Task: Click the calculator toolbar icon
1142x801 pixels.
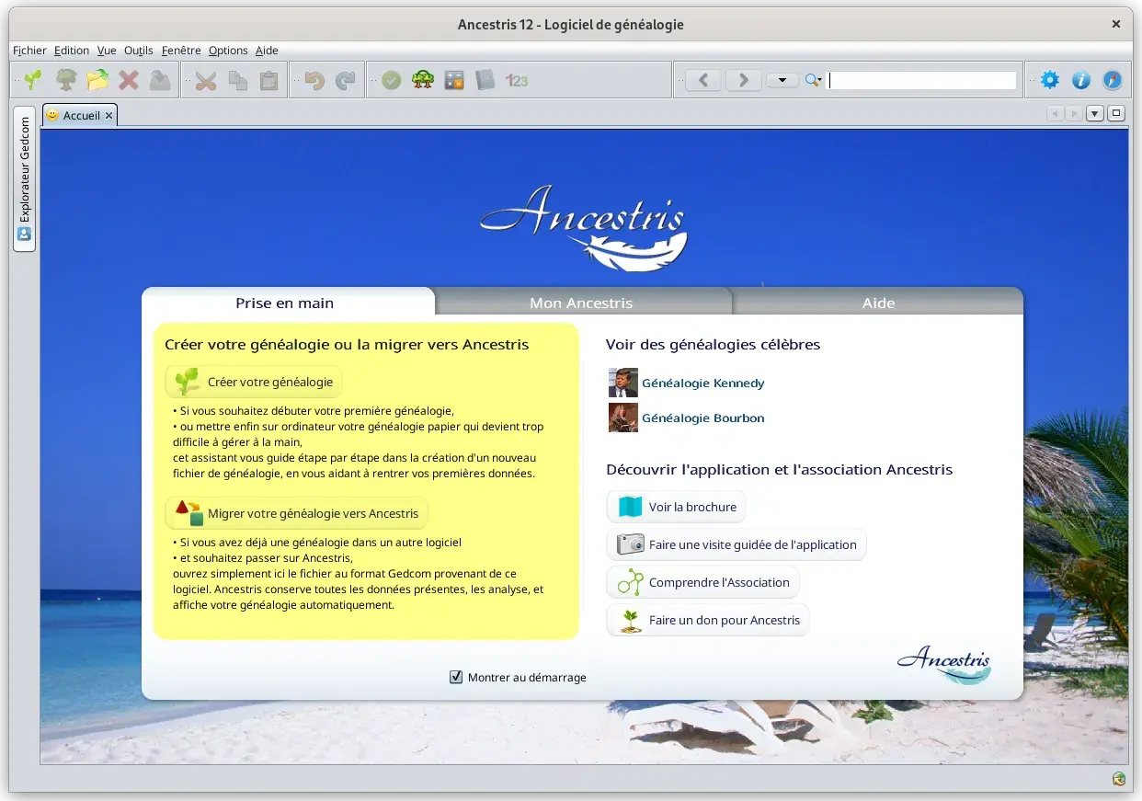Action: [x=454, y=81]
